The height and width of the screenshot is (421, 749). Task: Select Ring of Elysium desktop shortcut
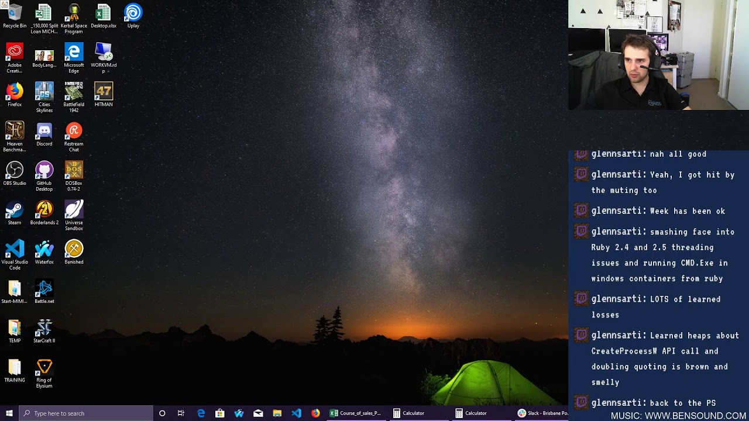pos(44,373)
